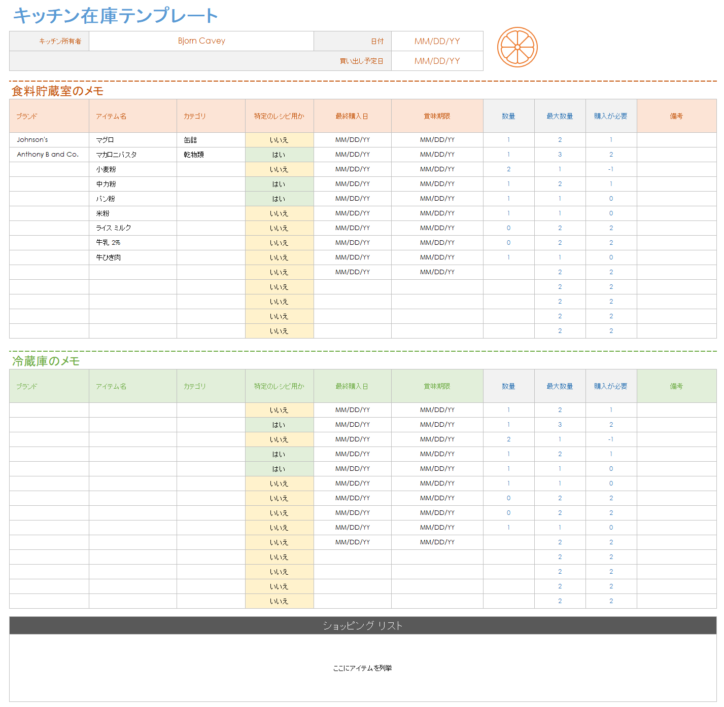Click the 買い出し予定日 label
724x707 pixels.
[x=361, y=61]
